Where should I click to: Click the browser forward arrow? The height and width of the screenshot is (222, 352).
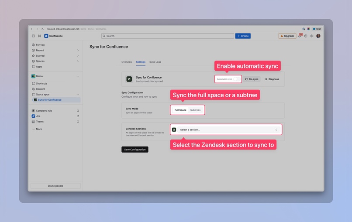pyautogui.click(x=37, y=29)
